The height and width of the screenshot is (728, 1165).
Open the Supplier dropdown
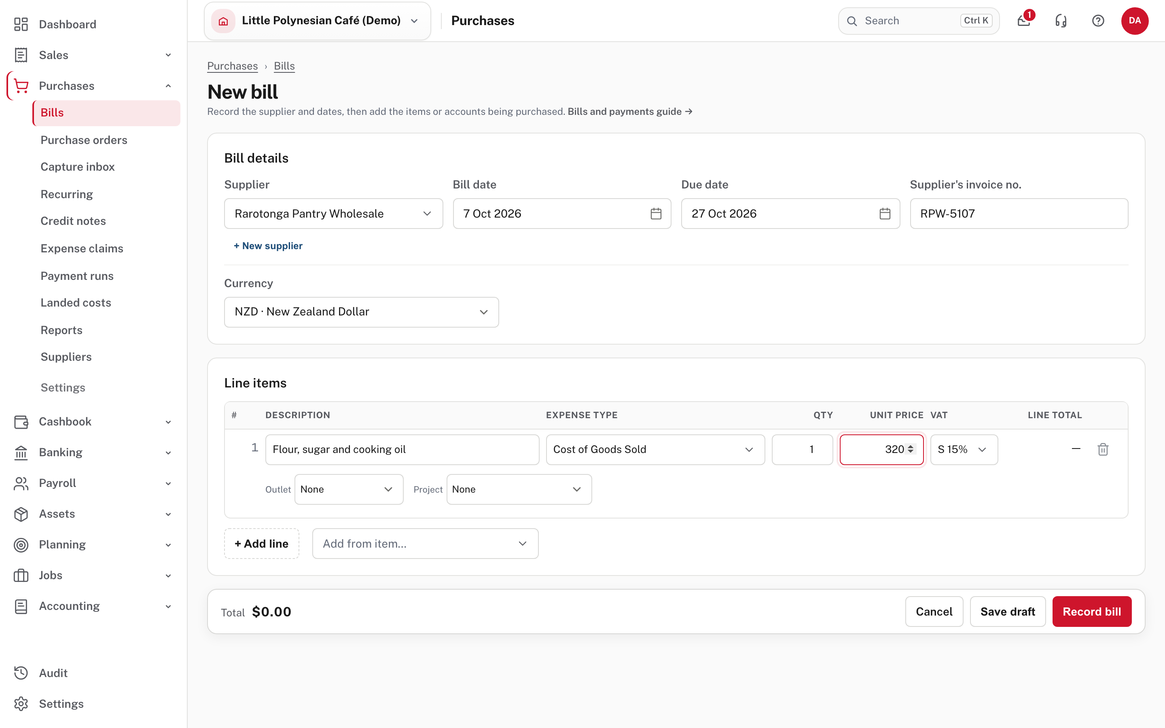click(x=333, y=213)
